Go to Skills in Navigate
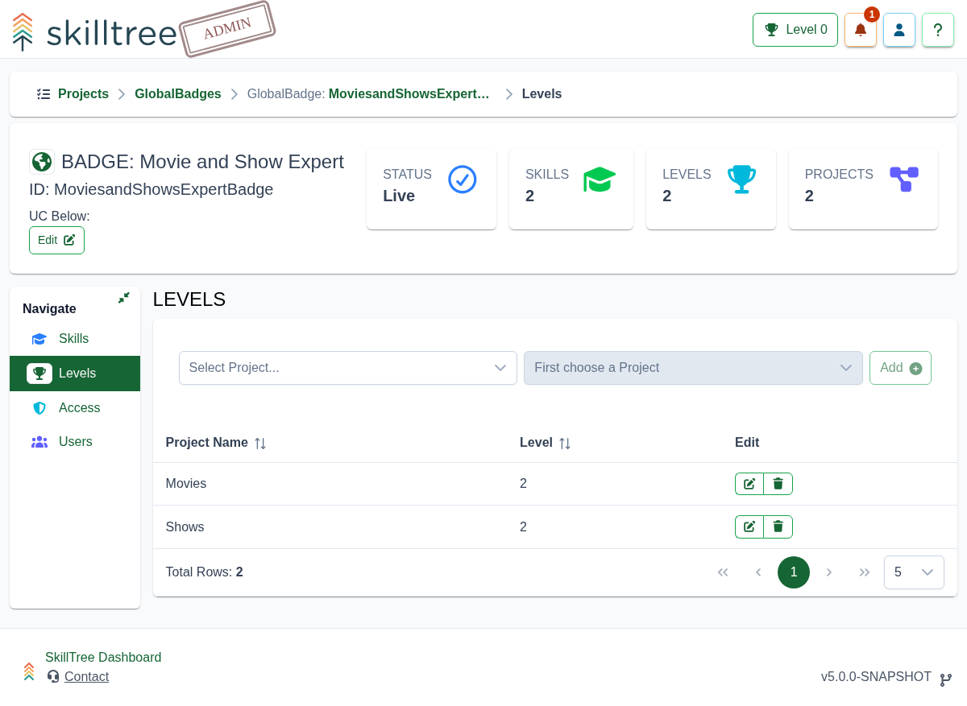 pyautogui.click(x=75, y=339)
